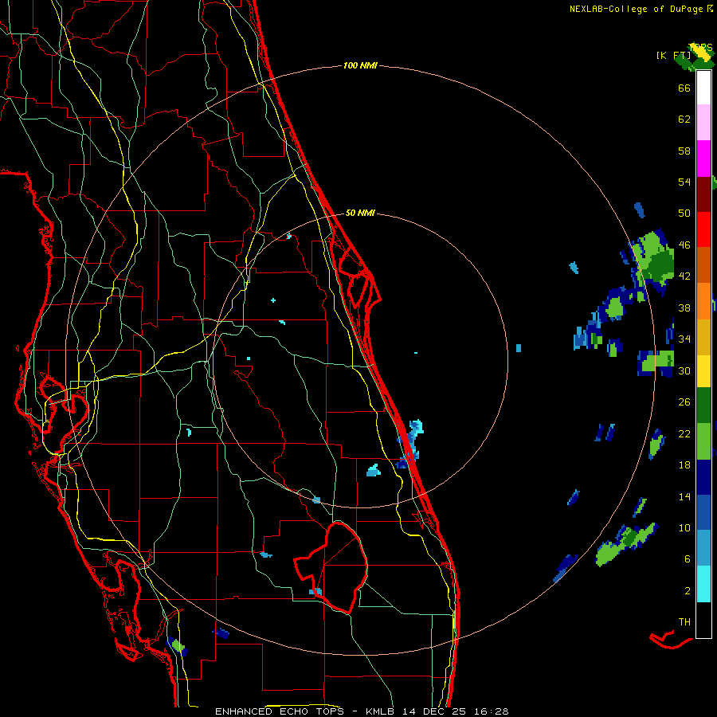Click the TH threshold legend label

click(x=684, y=621)
